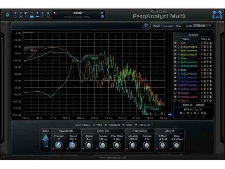Click the curve shape toolbar icon
The image size is (225, 169).
(x=21, y=17)
